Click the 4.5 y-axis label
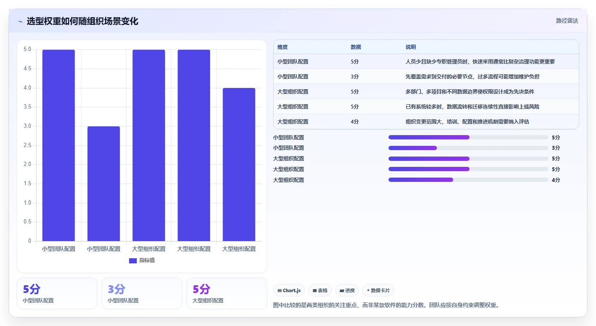The image size is (596, 326). click(27, 69)
